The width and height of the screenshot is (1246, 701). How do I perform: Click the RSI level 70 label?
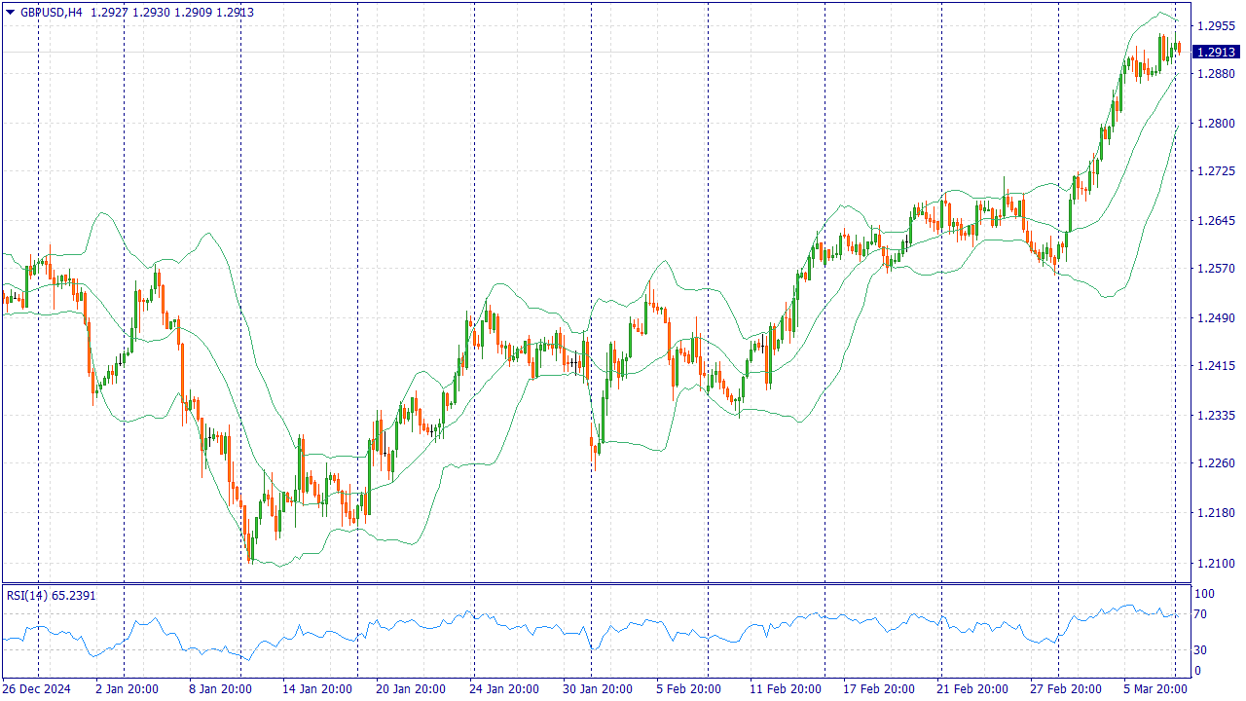[1203, 614]
